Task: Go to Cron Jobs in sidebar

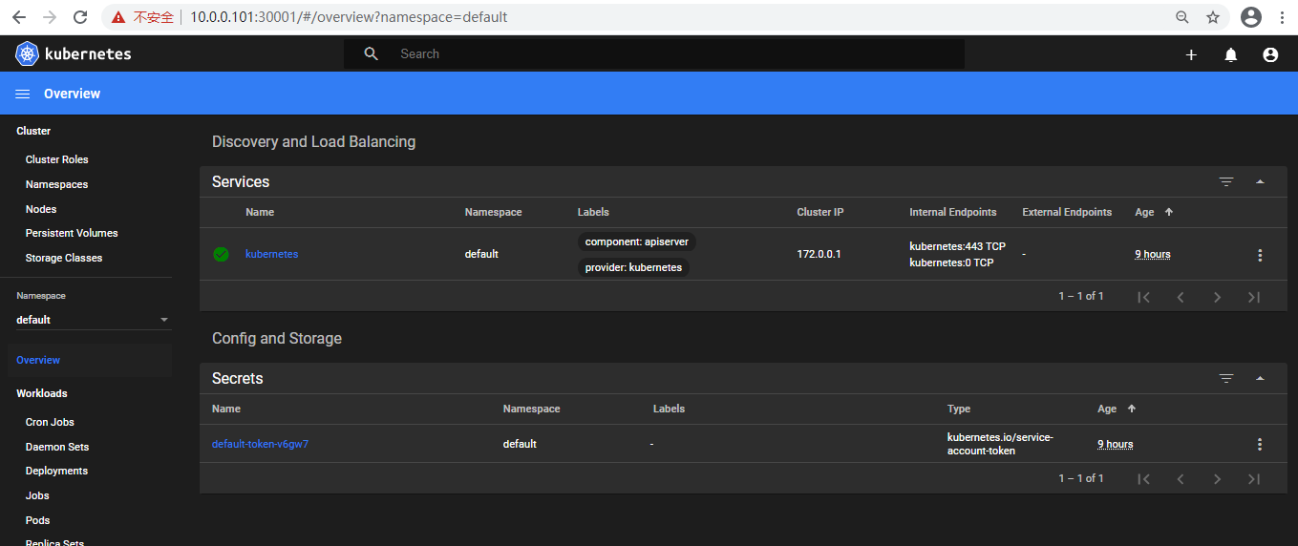Action: click(x=50, y=422)
